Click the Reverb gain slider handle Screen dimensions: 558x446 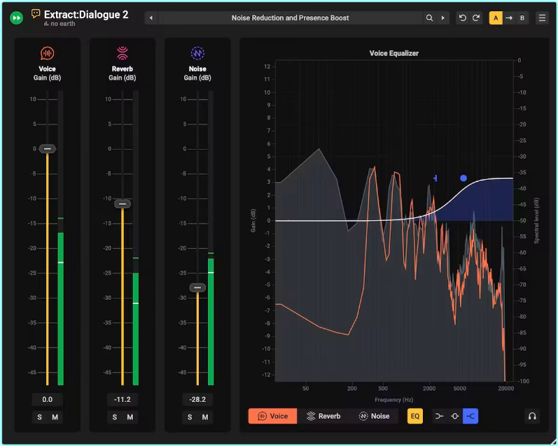click(123, 204)
